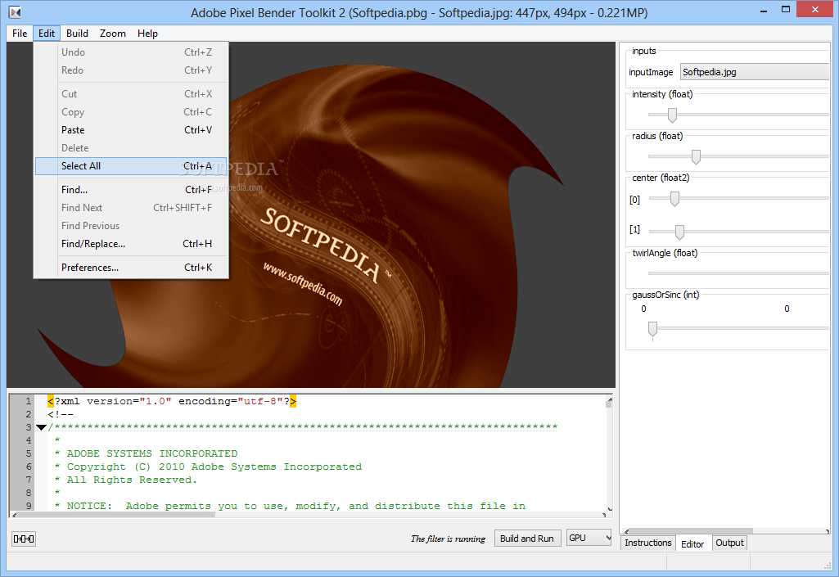
Task: Switch to the Instructions tab
Action: (648, 543)
